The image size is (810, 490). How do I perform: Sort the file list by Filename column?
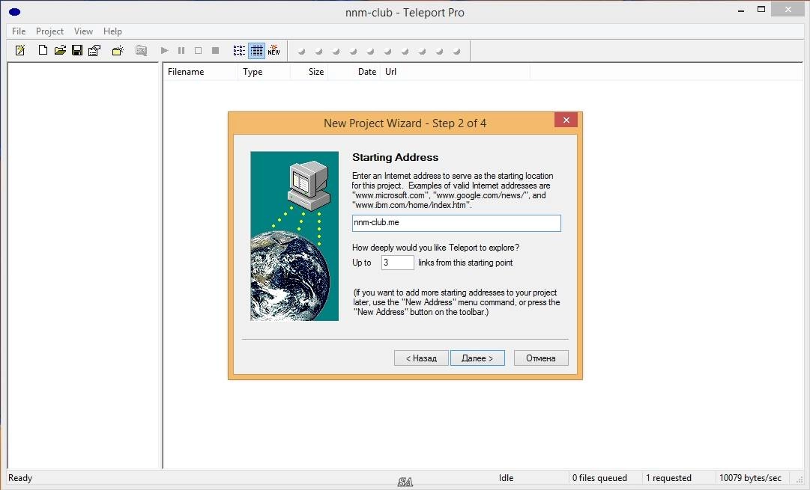(x=201, y=72)
